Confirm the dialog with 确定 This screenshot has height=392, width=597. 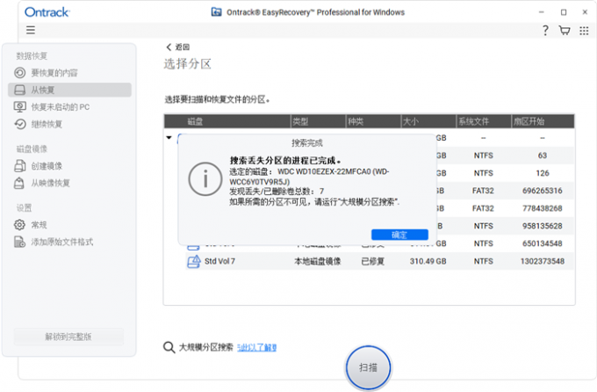point(399,235)
